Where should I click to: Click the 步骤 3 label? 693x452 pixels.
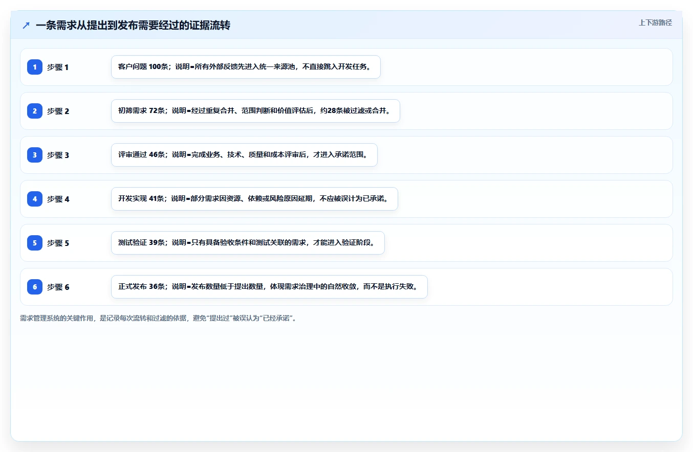click(58, 155)
